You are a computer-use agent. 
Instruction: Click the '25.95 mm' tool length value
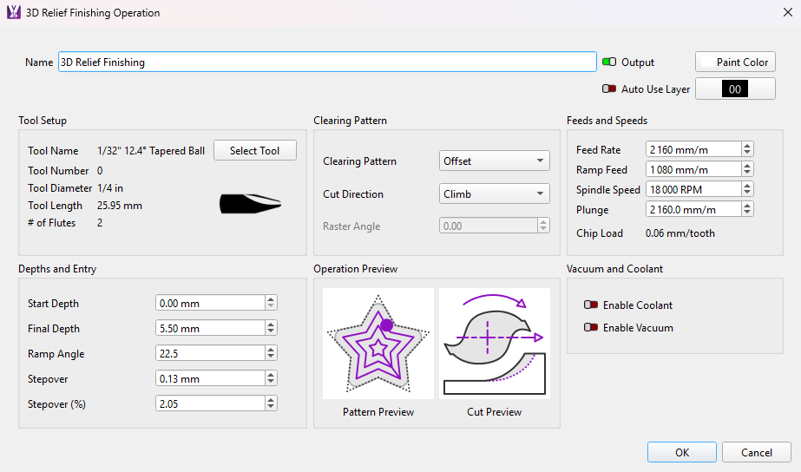point(120,206)
